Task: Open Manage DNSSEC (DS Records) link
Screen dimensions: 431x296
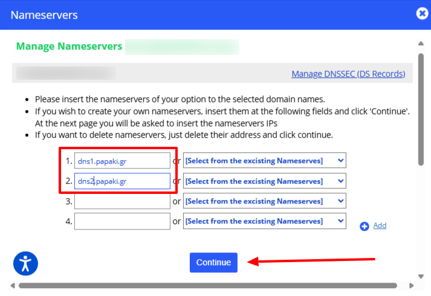Action: point(348,74)
